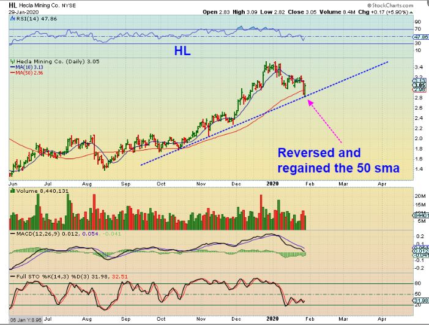
Task: Click the Low 2.82 quote value
Action: pyautogui.click(x=272, y=12)
